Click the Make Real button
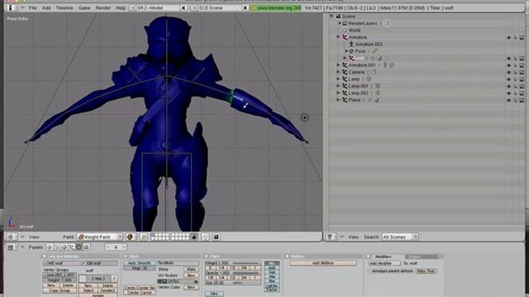The height and width of the screenshot is (297, 529). coord(427,271)
